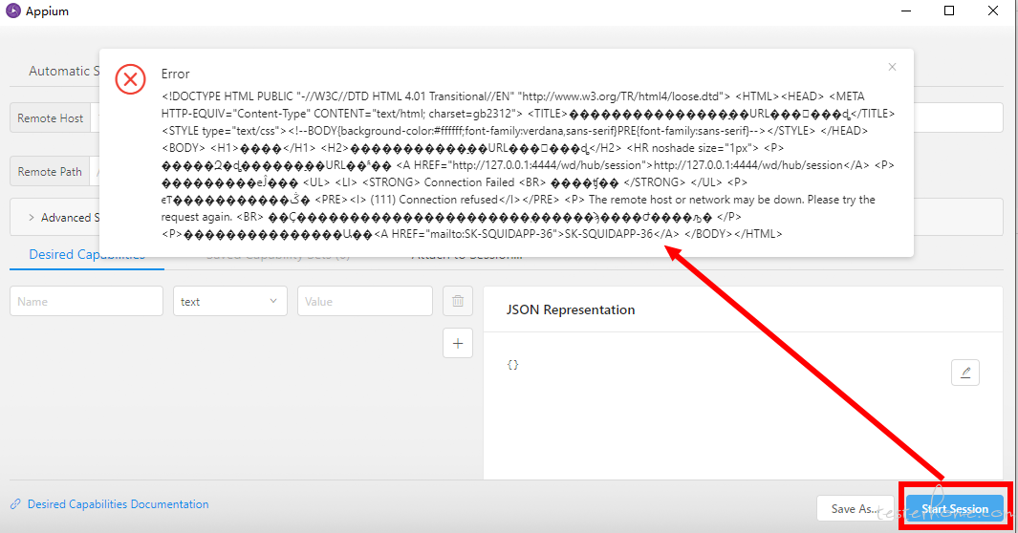Click the JSON Representation heading

570,309
